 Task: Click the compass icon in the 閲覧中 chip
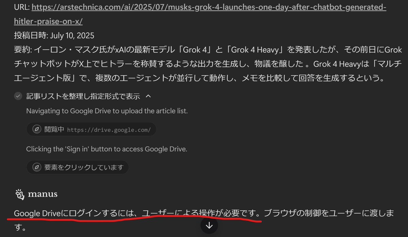click(x=36, y=130)
